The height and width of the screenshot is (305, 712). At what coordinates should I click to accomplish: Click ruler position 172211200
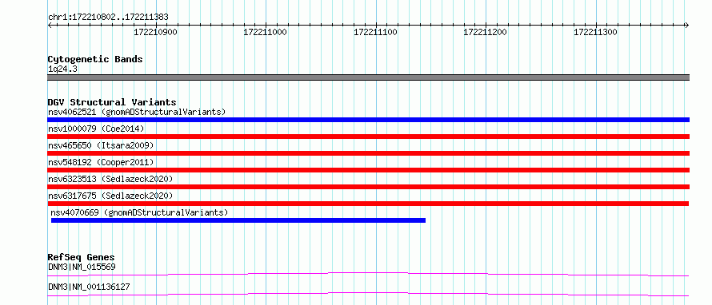point(486,32)
